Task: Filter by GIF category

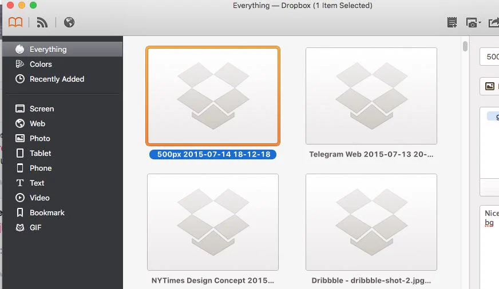Action: [x=62, y=228]
